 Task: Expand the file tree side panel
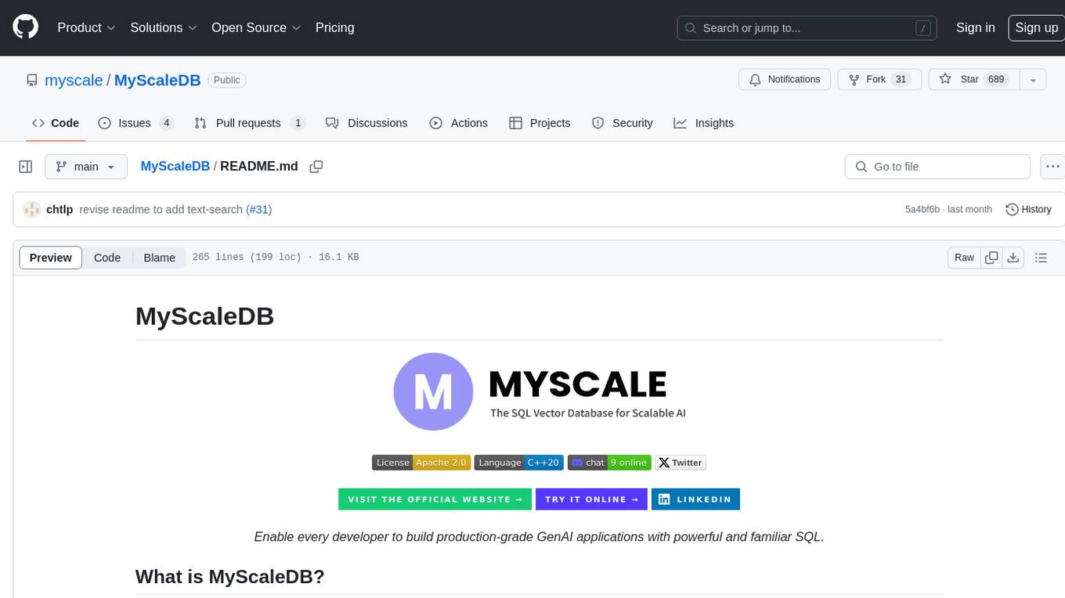(x=26, y=167)
